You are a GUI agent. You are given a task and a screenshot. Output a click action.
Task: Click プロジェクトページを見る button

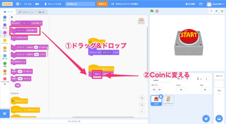coord(125,4)
